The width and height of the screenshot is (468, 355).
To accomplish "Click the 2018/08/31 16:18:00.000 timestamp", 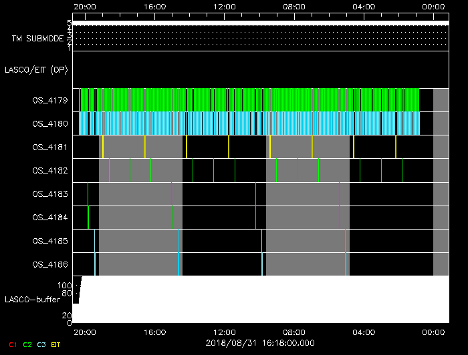I will pyautogui.click(x=259, y=342).
